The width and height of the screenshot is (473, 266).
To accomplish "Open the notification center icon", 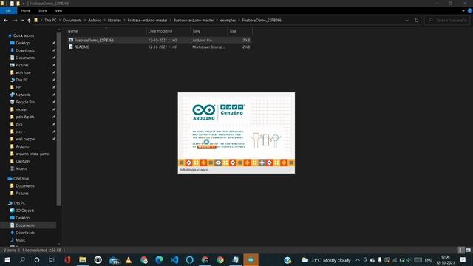I will [463, 259].
